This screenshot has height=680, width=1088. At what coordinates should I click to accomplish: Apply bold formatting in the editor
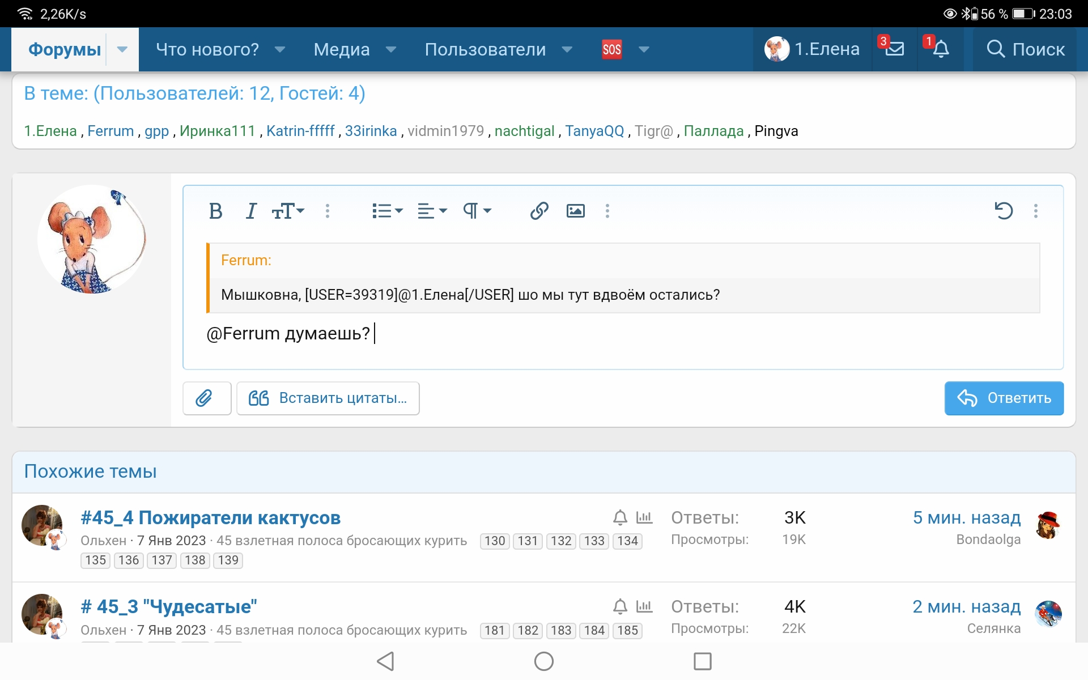click(215, 211)
